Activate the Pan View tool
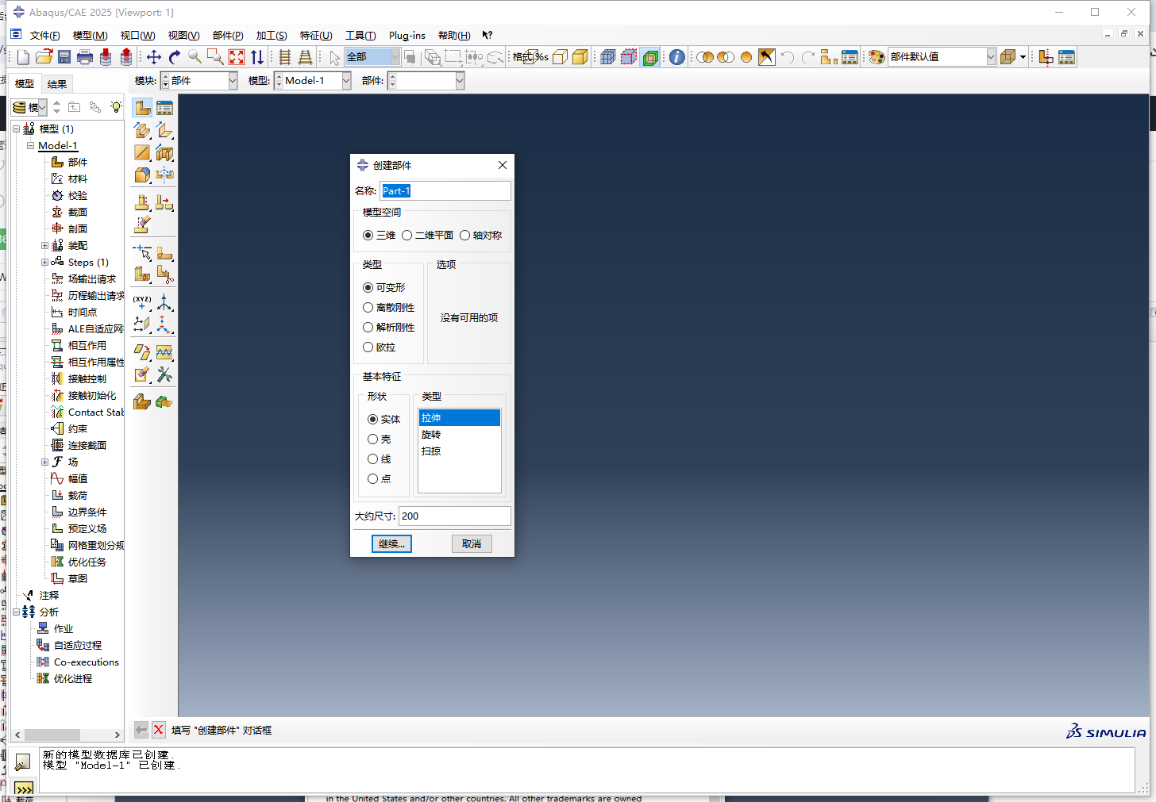Image resolution: width=1156 pixels, height=802 pixels. coord(153,56)
